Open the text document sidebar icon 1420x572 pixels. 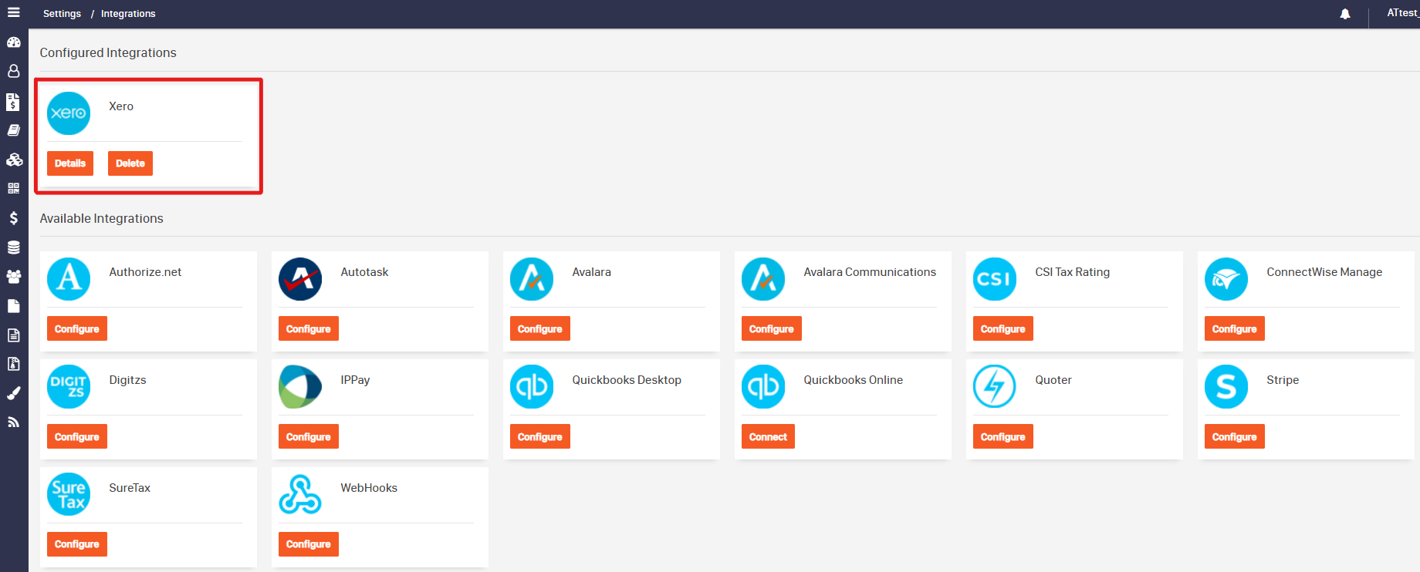(x=14, y=335)
